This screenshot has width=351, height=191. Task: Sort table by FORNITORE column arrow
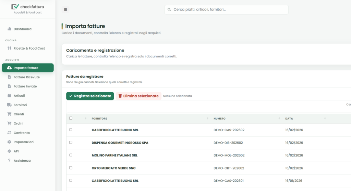click(x=207, y=118)
